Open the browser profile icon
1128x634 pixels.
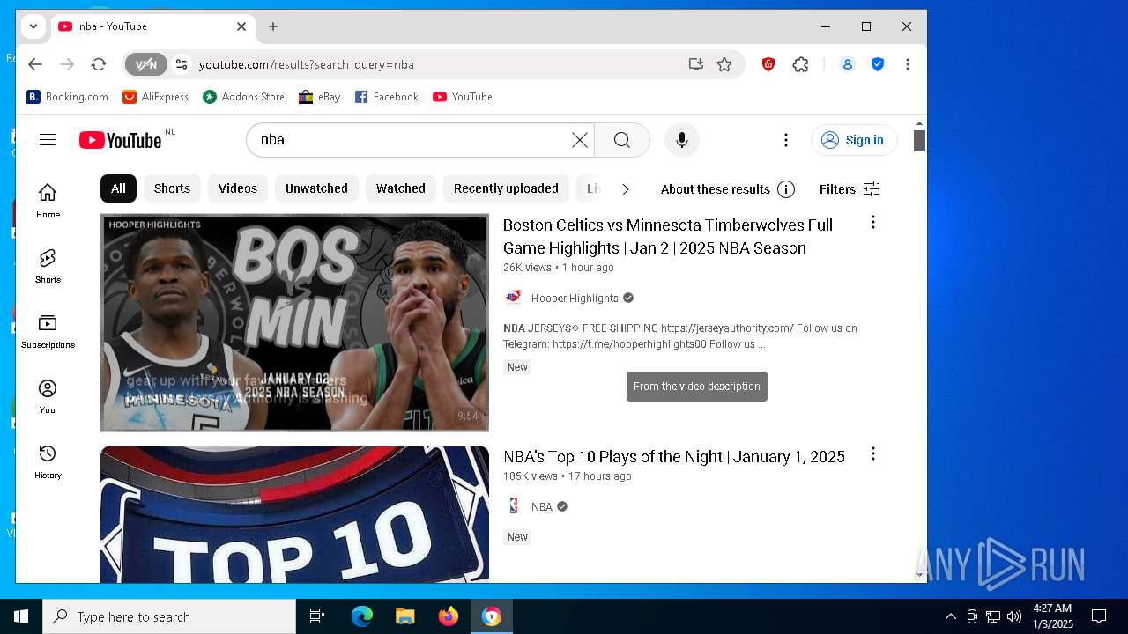[x=847, y=64]
